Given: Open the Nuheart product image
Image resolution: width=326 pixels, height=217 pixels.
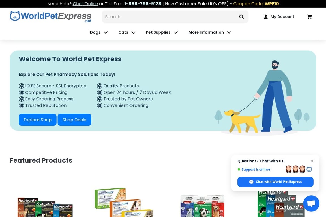Looking at the screenshot, I should (202, 206).
